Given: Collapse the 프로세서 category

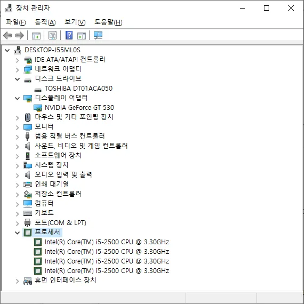Looking at the screenshot, I should pyautogui.click(x=18, y=233).
